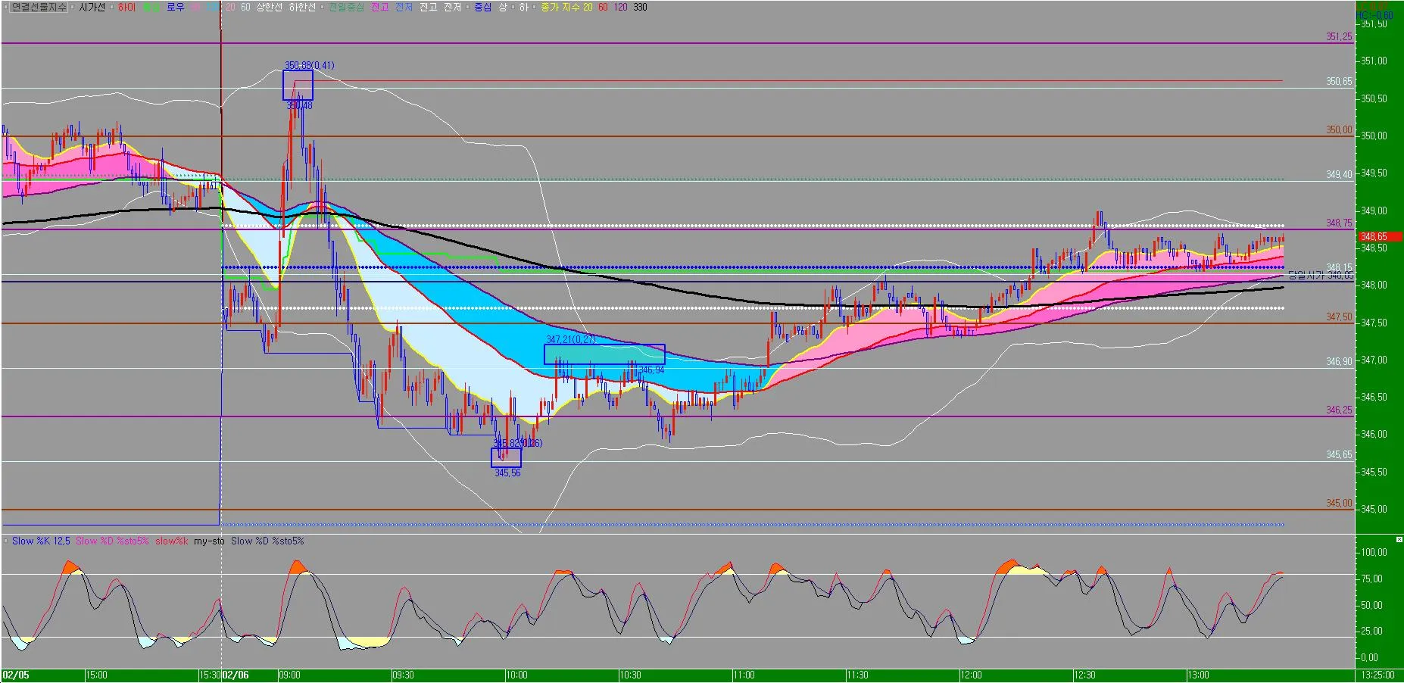
Task: Click the square marker before Slow %K 12,5
Action: click(6, 541)
